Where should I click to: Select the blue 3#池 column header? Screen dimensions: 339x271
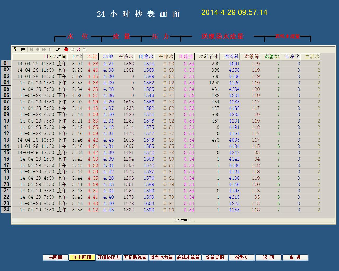tap(106, 57)
